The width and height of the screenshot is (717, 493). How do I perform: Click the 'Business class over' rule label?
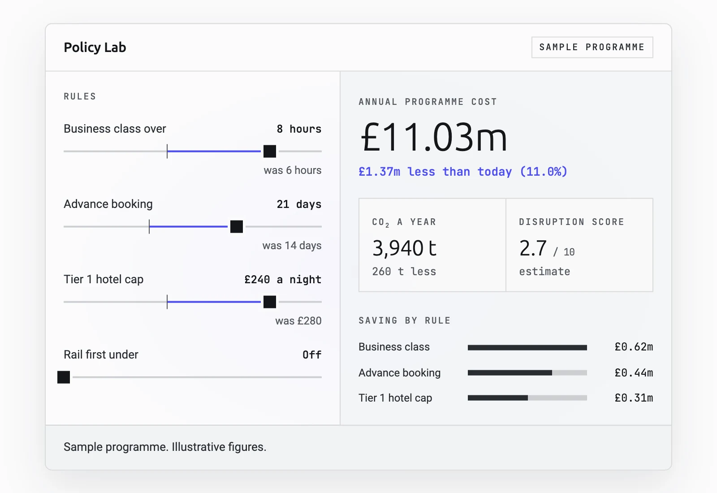point(115,129)
